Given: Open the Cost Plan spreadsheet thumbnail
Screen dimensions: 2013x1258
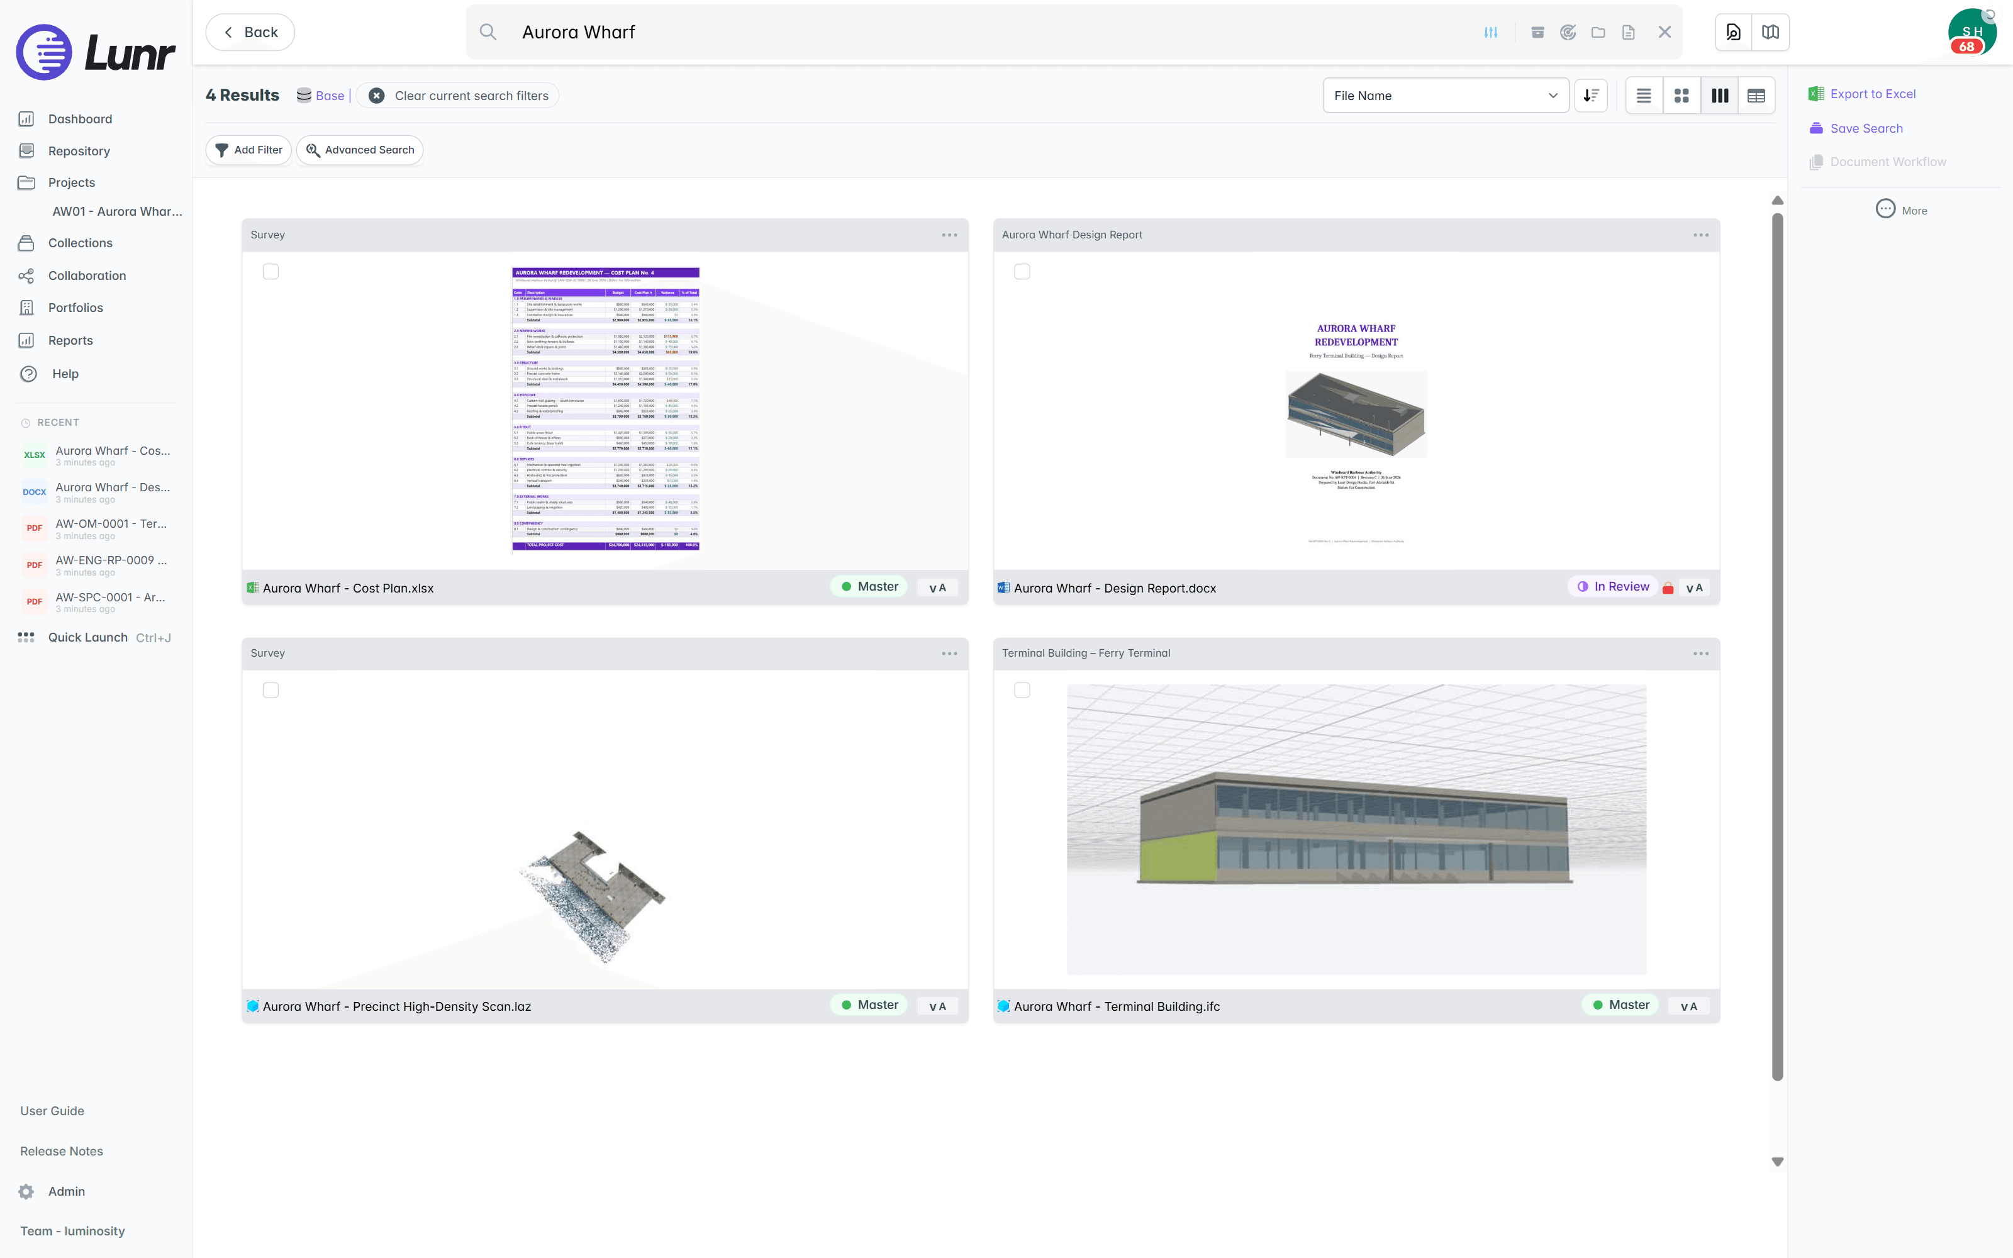Looking at the screenshot, I should [x=606, y=409].
